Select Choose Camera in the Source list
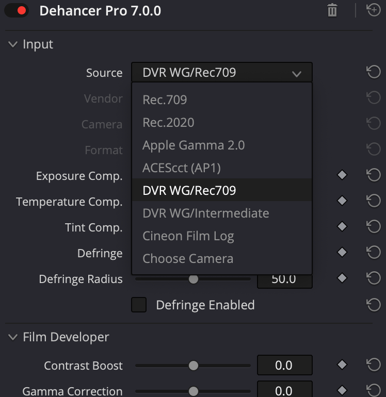The width and height of the screenshot is (386, 397). pyautogui.click(x=222, y=258)
